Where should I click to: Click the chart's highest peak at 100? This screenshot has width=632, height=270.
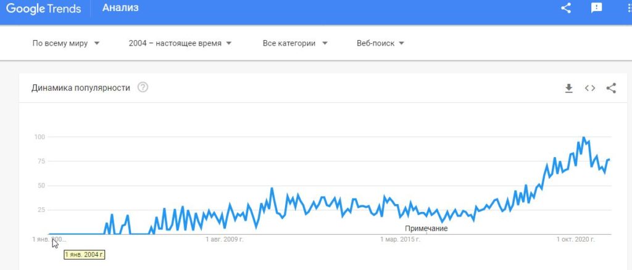583,137
